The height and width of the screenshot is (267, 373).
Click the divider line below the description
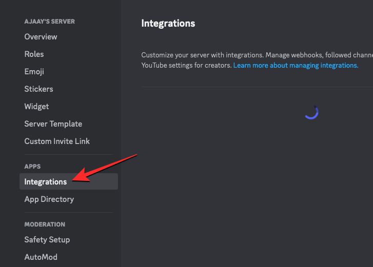257,87
